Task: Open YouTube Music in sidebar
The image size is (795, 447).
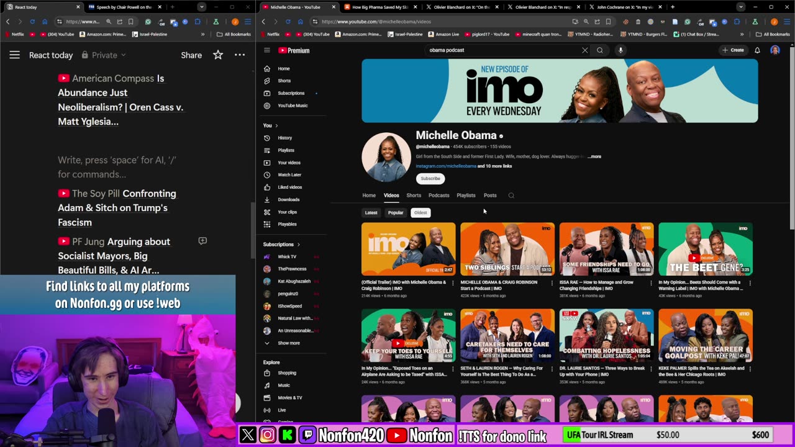Action: pos(293,106)
